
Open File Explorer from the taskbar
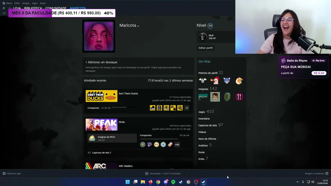point(143,182)
